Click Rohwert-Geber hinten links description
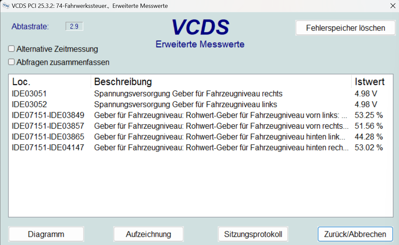The image size is (399, 245). [220, 137]
